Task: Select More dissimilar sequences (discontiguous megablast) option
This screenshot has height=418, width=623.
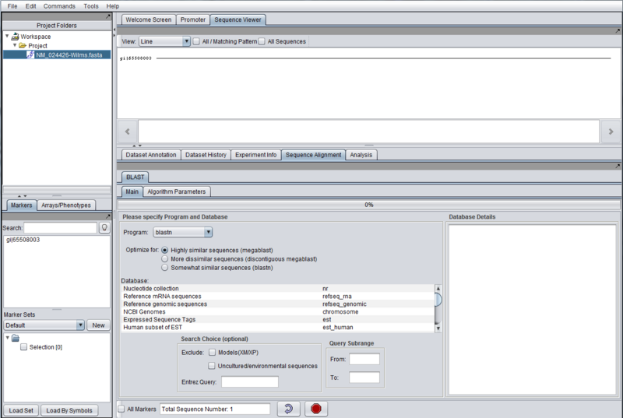Action: pos(165,258)
